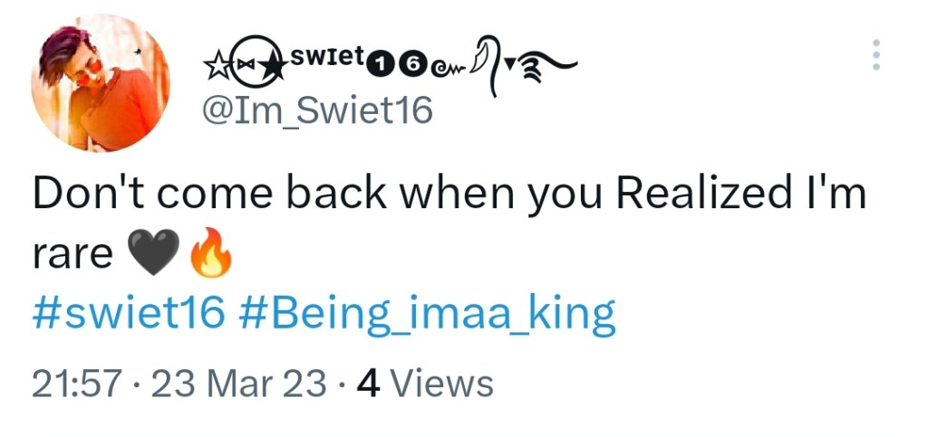Open the 21:57 timestamp link
Viewport: 928px width, 437px height.
[76, 384]
